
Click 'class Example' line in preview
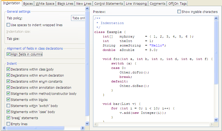[110, 32]
